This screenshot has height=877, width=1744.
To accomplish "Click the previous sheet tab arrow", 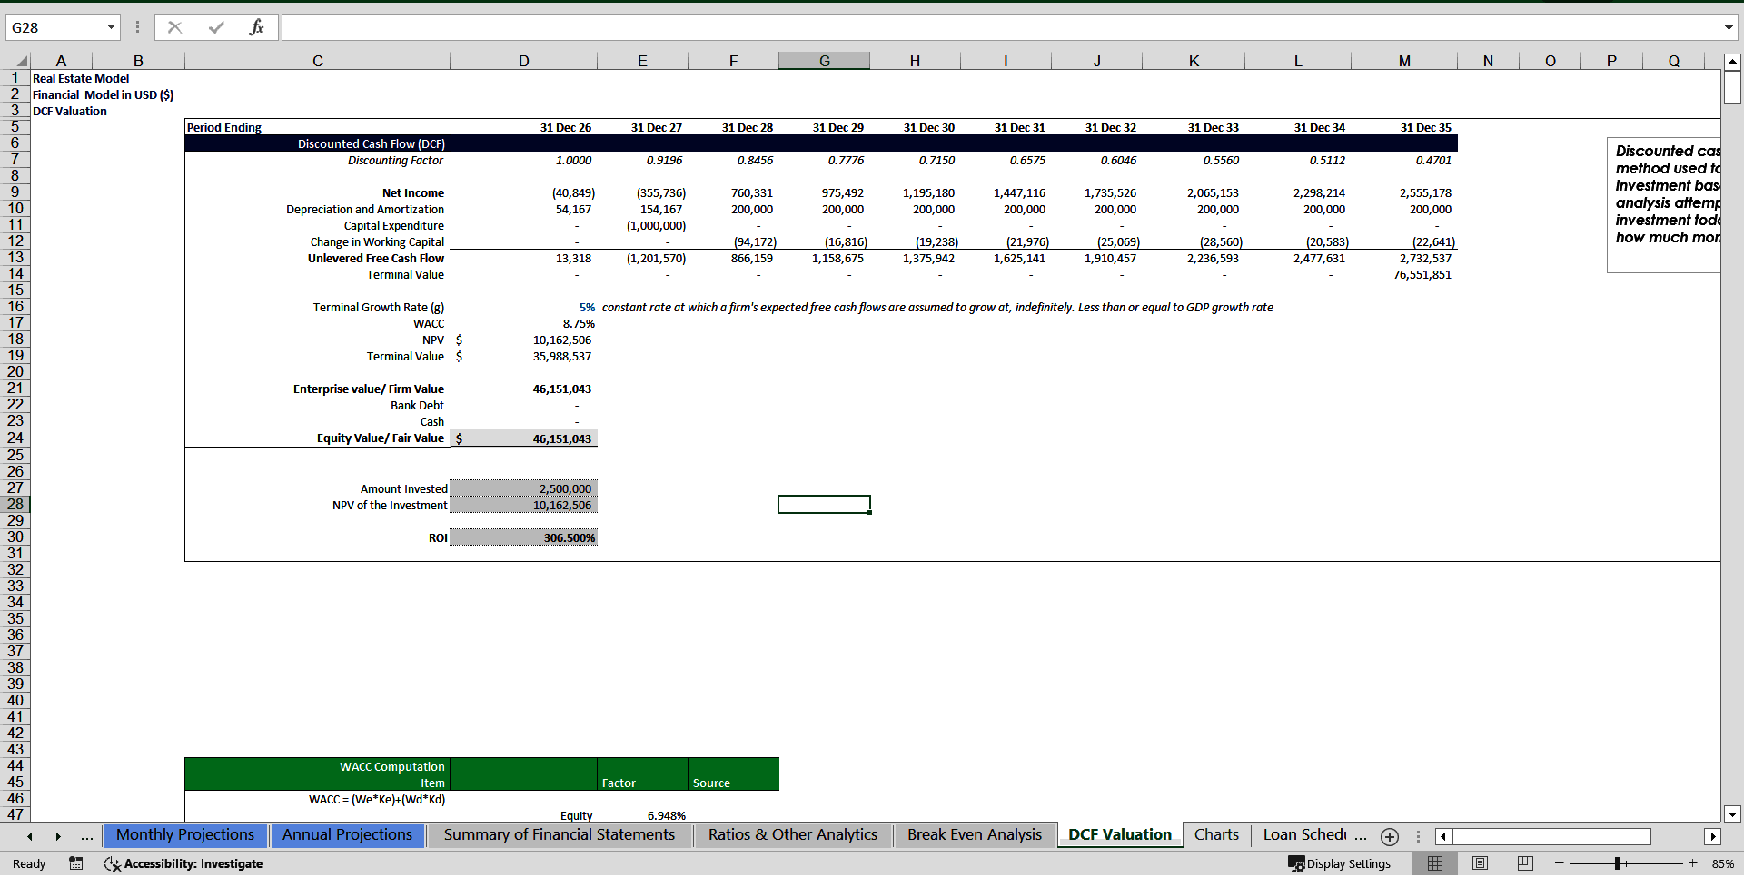I will pos(30,836).
